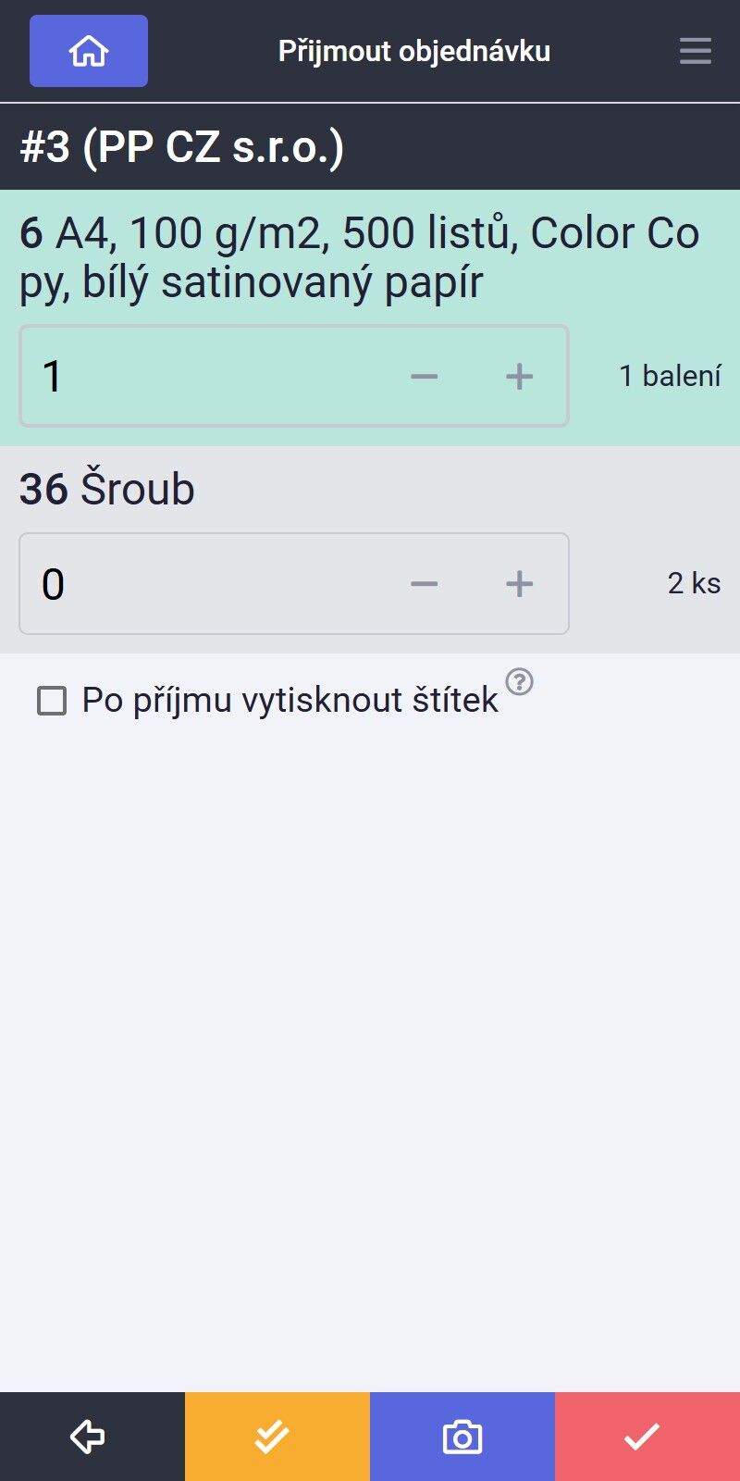The height and width of the screenshot is (1481, 740).
Task: Open the camera scanner
Action: [462, 1437]
